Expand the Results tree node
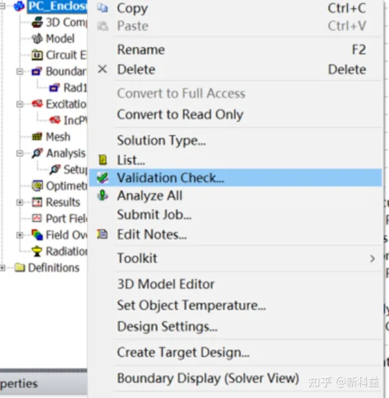The image size is (389, 398). point(19,202)
